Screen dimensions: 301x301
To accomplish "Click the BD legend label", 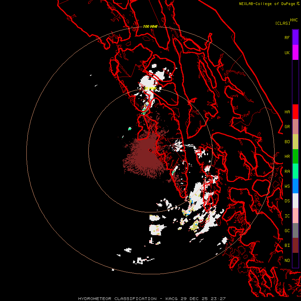I will click(287, 142).
